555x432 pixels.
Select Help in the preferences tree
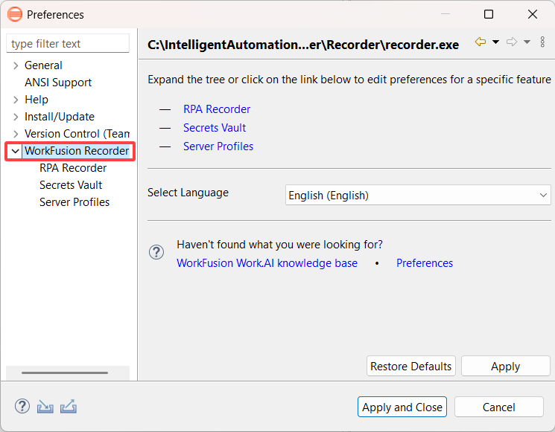point(36,100)
